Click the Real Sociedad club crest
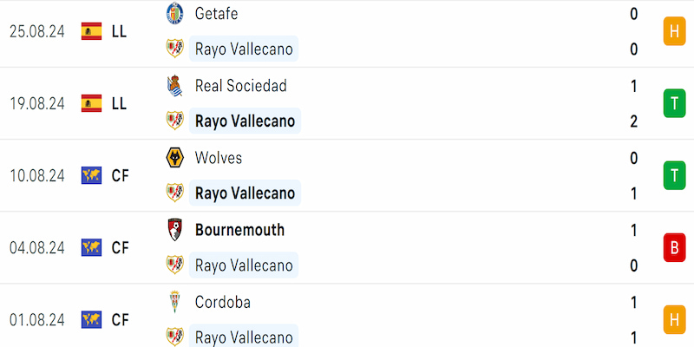 click(175, 86)
